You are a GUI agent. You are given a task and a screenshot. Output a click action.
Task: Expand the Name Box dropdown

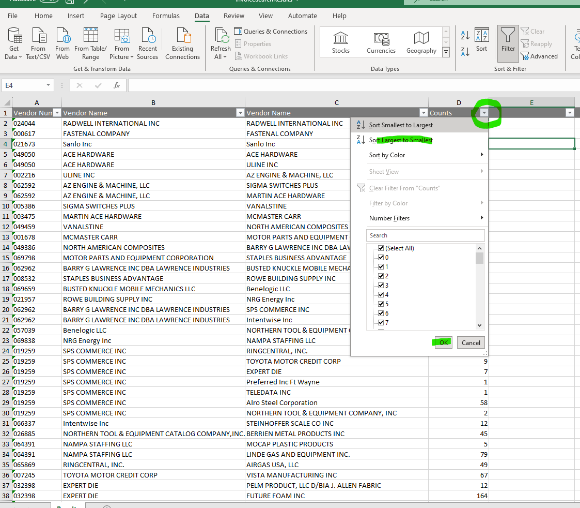tap(48, 85)
